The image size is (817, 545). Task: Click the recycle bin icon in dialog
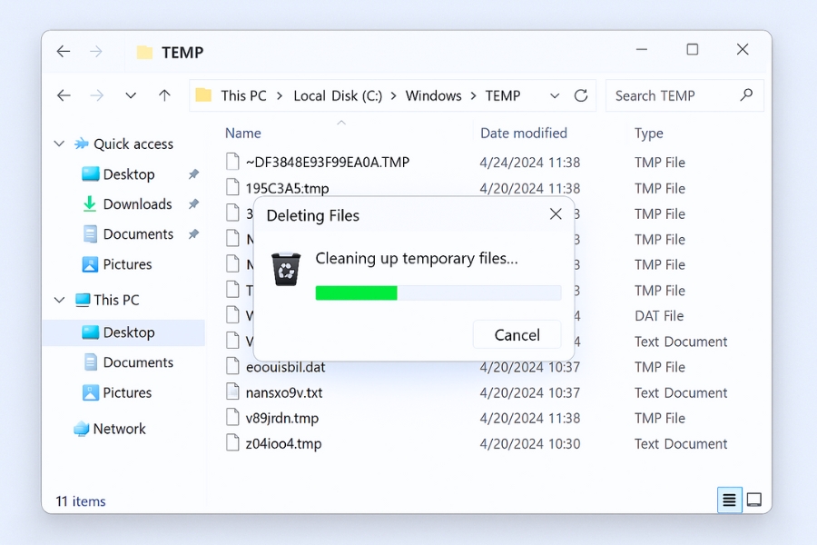point(286,269)
